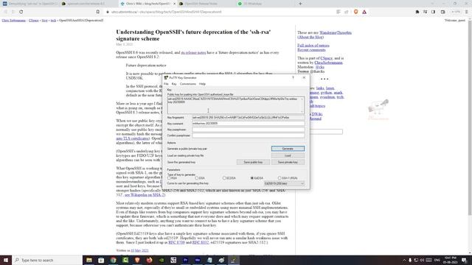Click the sidebar search input box
Viewport: 472px width, 265px height.
point(326,132)
